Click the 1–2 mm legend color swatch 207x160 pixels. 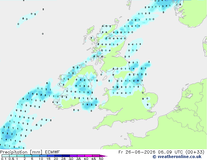pos(21,156)
